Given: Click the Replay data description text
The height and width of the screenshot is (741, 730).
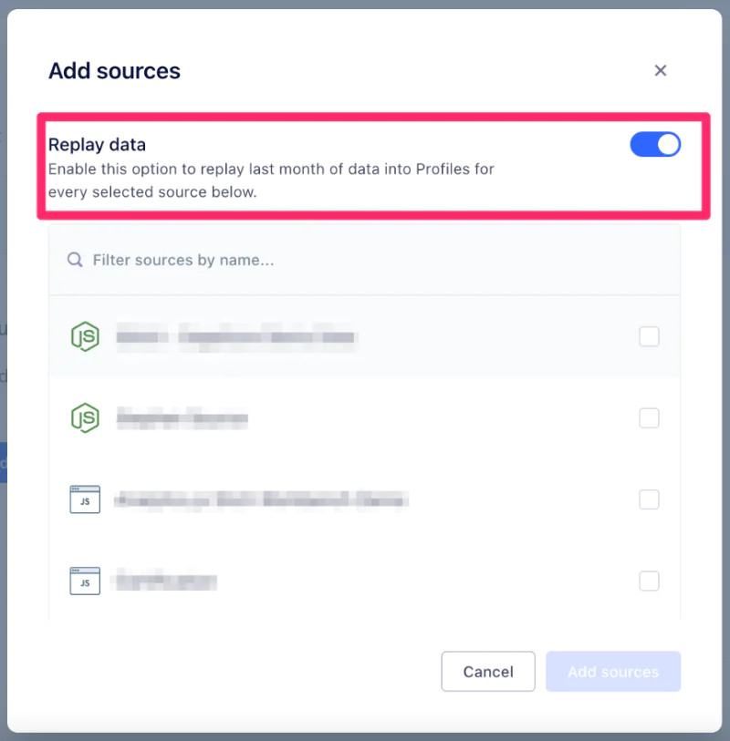Looking at the screenshot, I should pos(271,180).
